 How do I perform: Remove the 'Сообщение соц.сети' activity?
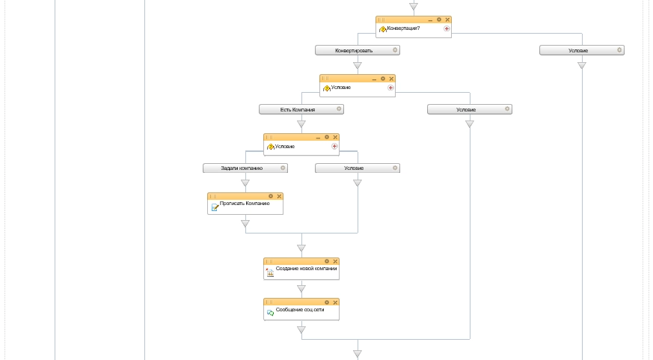335,302
